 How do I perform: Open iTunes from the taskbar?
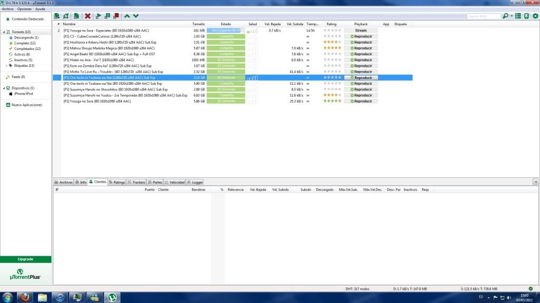60,297
